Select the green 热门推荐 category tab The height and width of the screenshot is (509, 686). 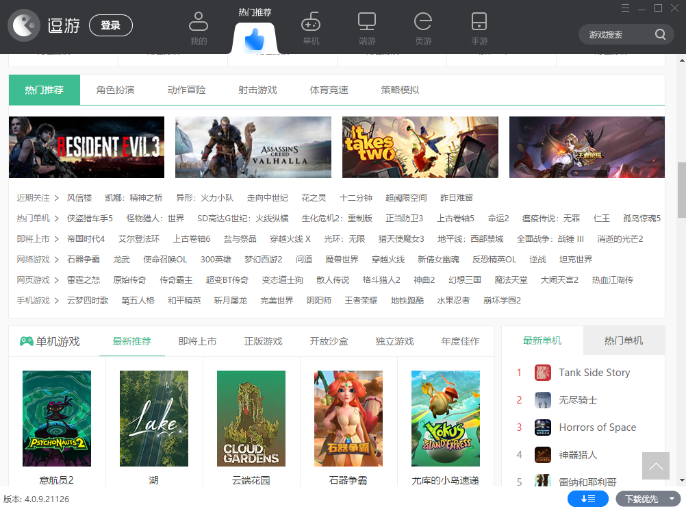click(45, 90)
